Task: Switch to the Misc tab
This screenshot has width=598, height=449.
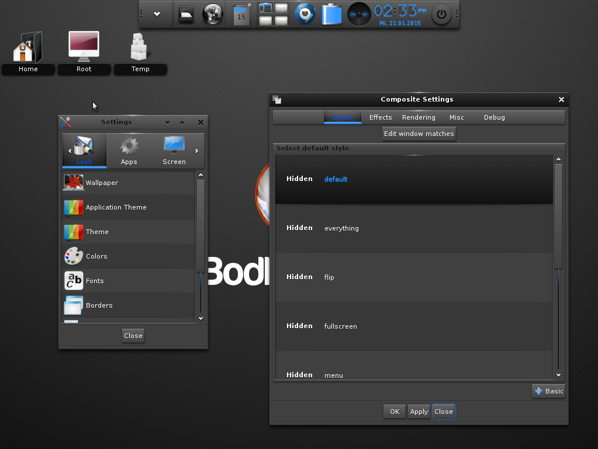Action: tap(457, 117)
